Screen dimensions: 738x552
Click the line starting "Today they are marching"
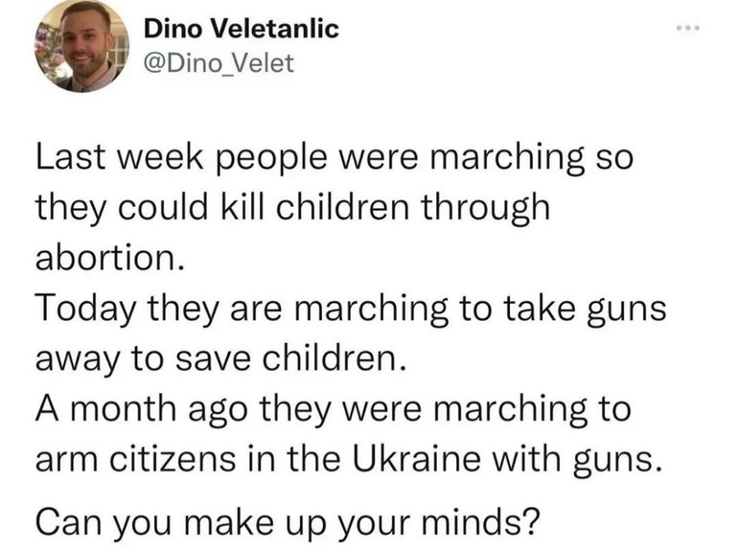[349, 310]
